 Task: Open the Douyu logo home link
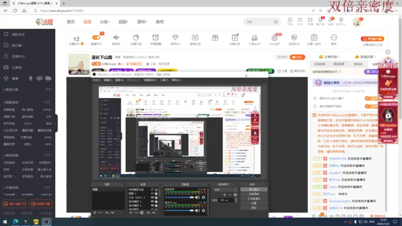(x=44, y=22)
